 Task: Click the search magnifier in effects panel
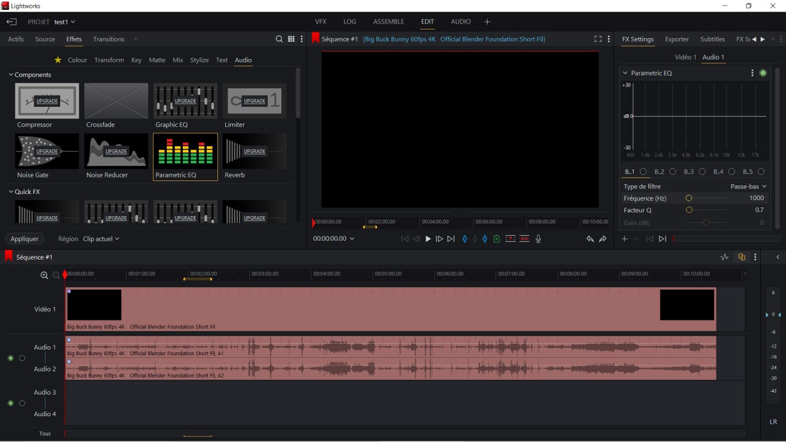pos(279,39)
